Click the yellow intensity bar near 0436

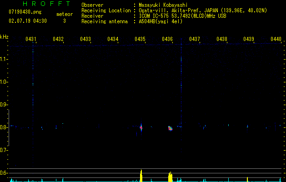[170, 177]
